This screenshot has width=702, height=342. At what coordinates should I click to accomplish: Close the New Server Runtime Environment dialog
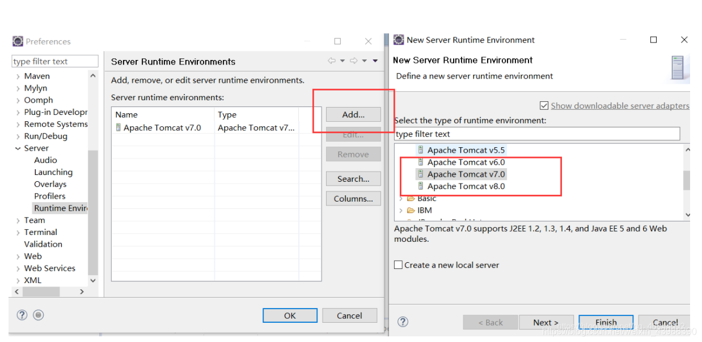[x=684, y=40]
